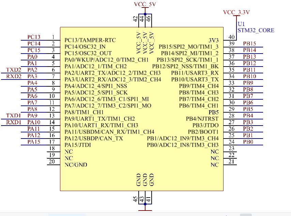Click pin number 23 on right side
The width and height of the screenshot is (291, 216).
point(231,148)
